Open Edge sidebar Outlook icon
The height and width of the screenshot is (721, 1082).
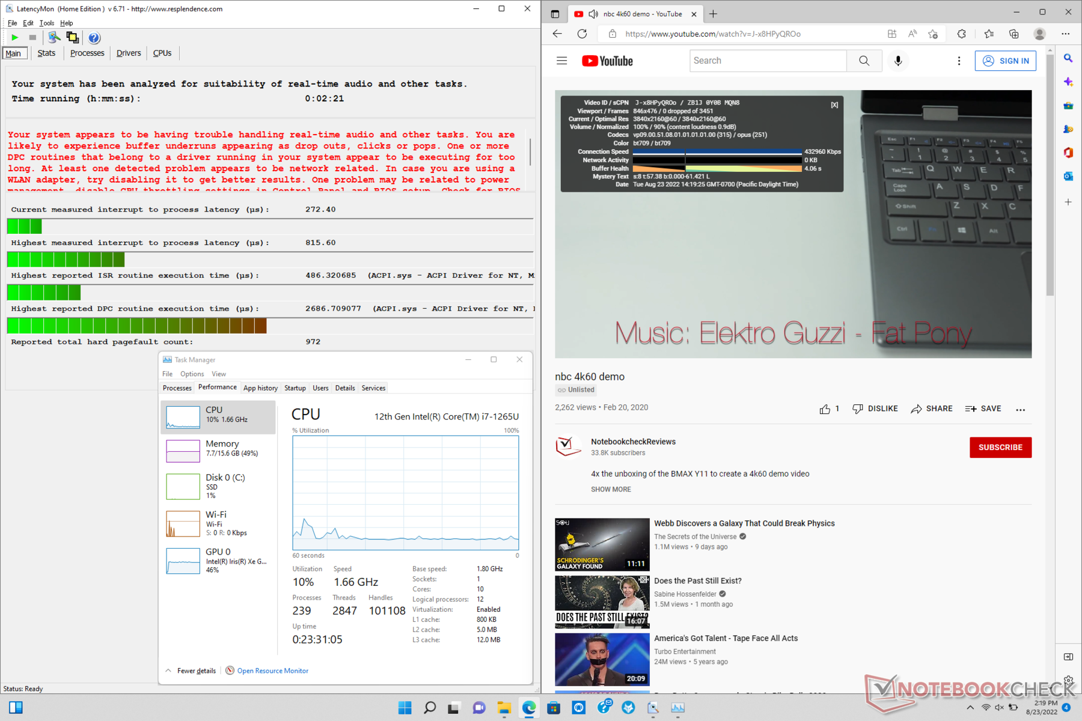pyautogui.click(x=1068, y=176)
